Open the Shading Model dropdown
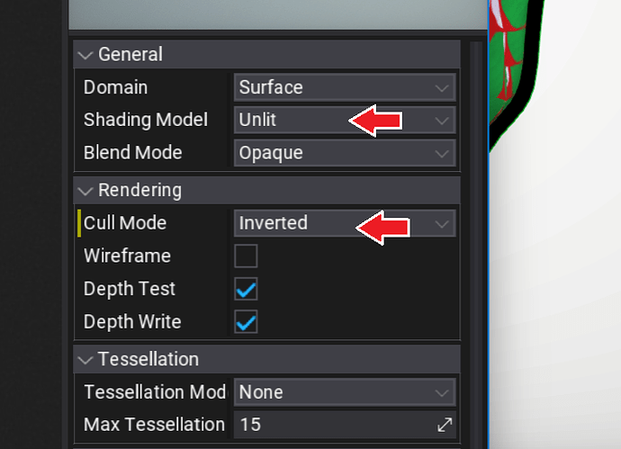 click(x=345, y=120)
